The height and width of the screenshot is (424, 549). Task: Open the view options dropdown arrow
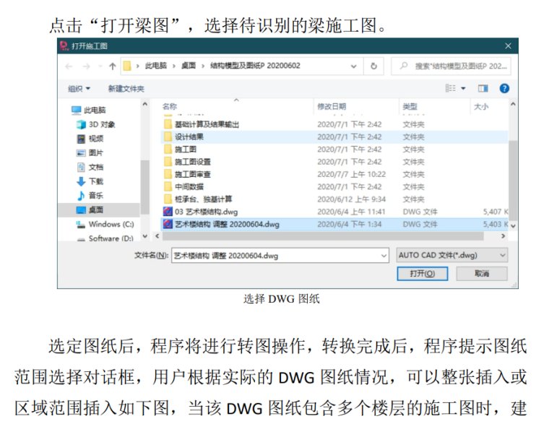[x=463, y=88]
